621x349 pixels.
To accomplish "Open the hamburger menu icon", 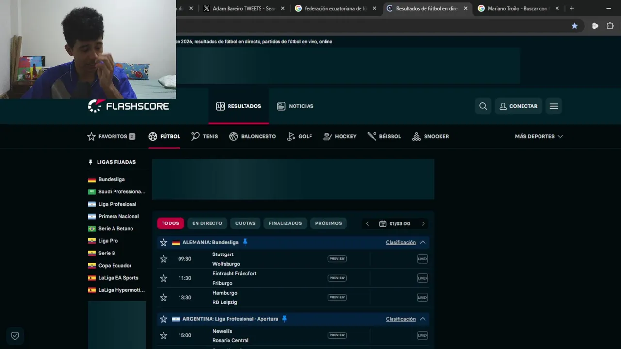I will (x=554, y=106).
